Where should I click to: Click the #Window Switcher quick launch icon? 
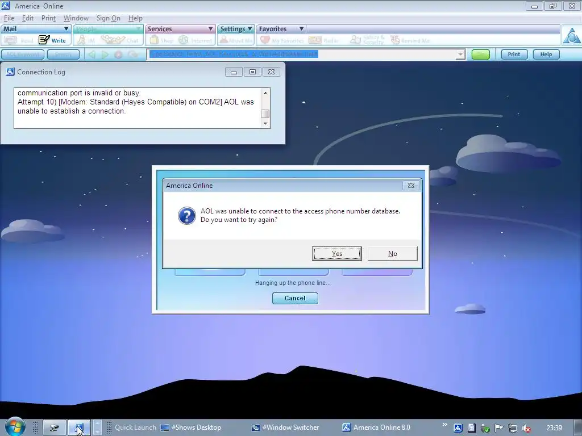click(256, 427)
